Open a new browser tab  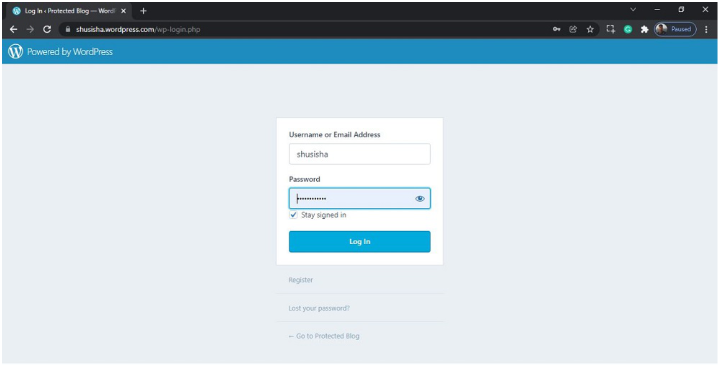(143, 10)
